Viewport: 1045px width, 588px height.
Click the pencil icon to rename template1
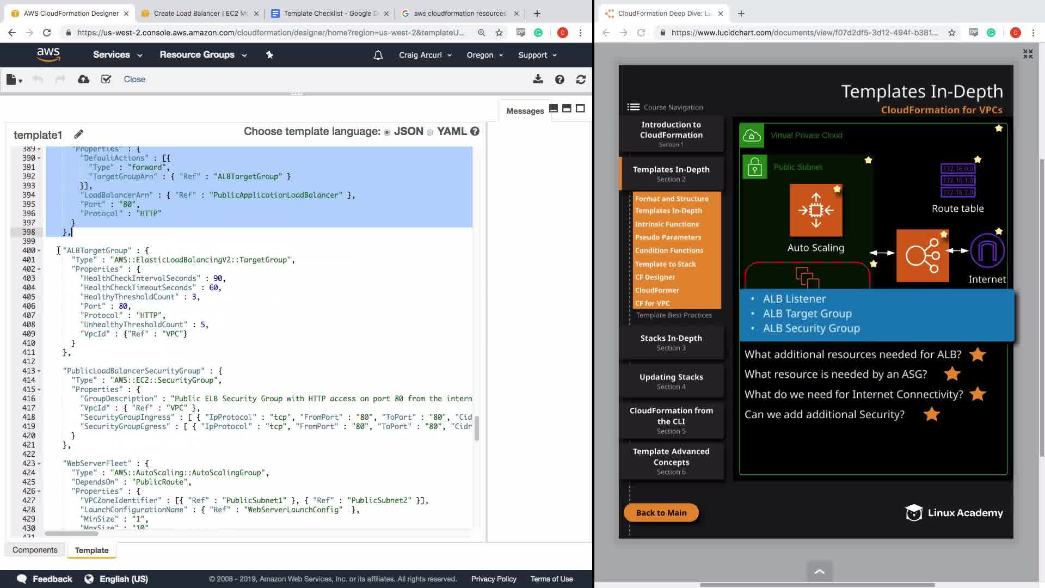tap(79, 134)
